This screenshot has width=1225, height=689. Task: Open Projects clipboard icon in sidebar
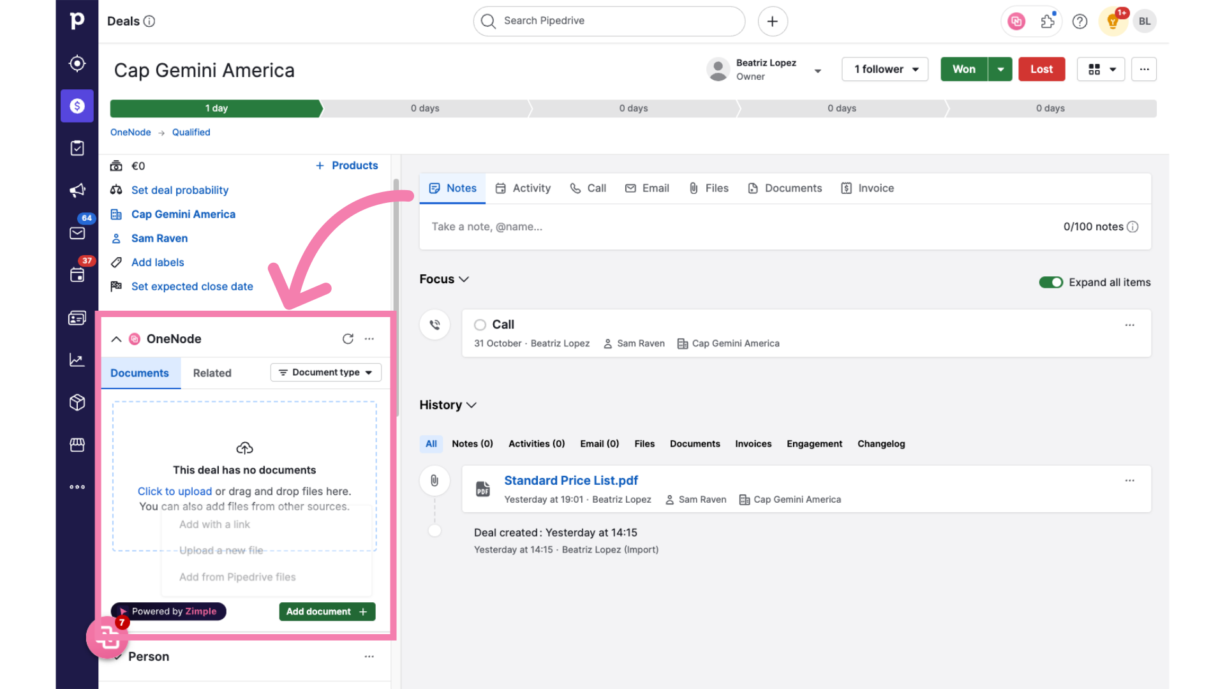(77, 148)
